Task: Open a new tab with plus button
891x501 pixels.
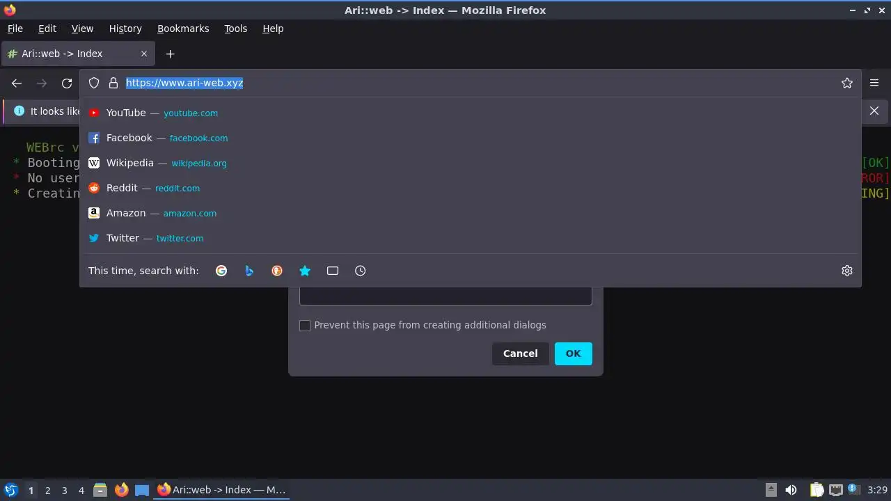Action: pyautogui.click(x=170, y=54)
